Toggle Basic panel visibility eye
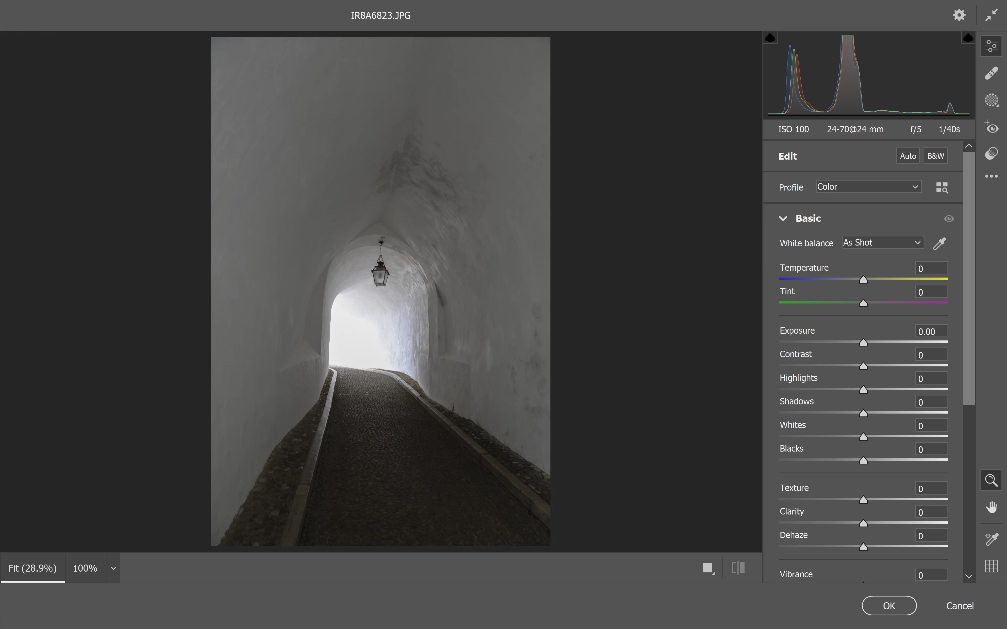The width and height of the screenshot is (1007, 629). (949, 219)
